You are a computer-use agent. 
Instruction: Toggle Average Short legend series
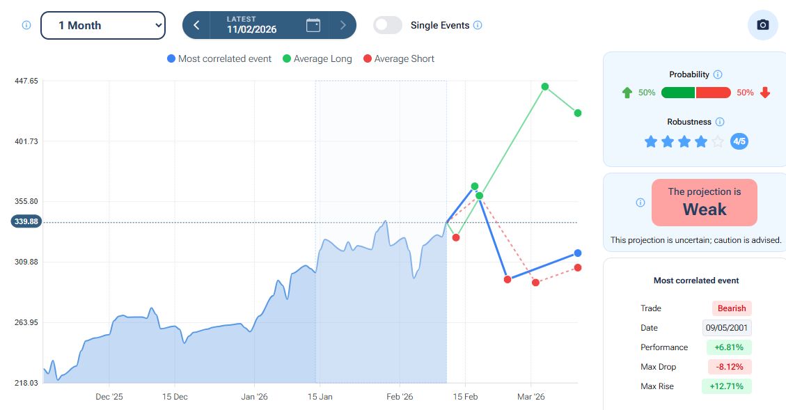pyautogui.click(x=398, y=59)
